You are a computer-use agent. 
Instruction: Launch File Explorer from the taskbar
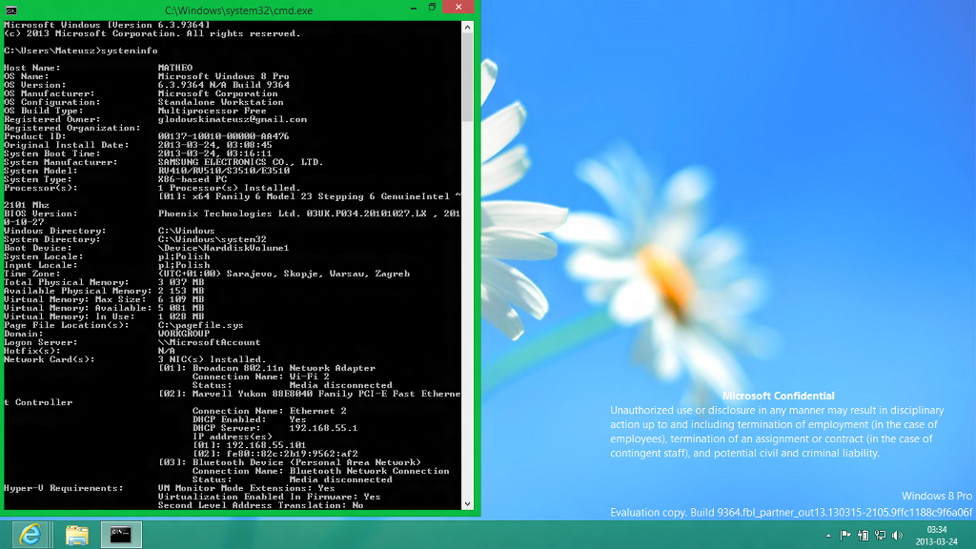pos(77,535)
